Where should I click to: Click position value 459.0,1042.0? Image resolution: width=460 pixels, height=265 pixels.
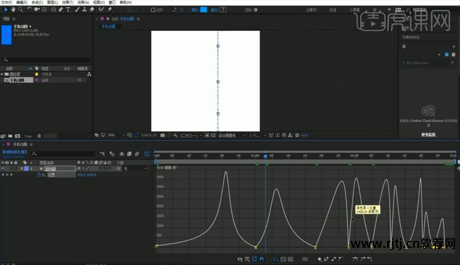tap(86, 175)
